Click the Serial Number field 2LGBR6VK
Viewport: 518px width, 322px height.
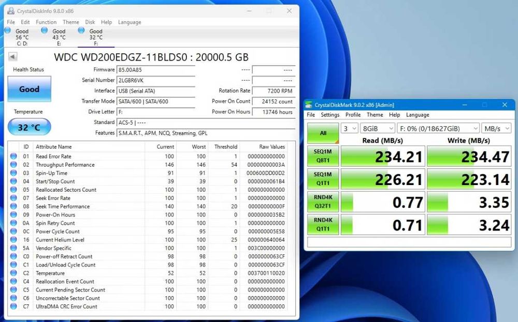pyautogui.click(x=156, y=81)
